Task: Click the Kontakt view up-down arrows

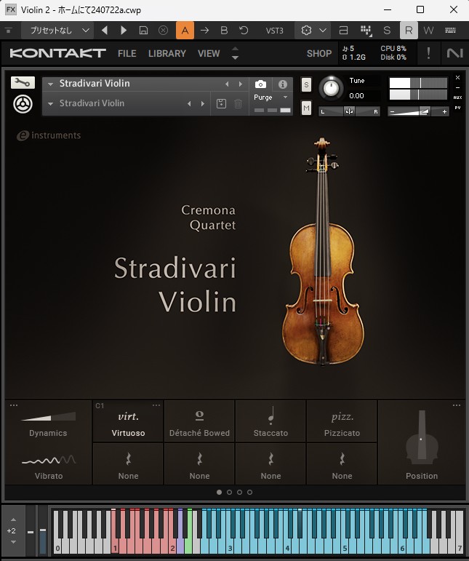Action: (235, 53)
